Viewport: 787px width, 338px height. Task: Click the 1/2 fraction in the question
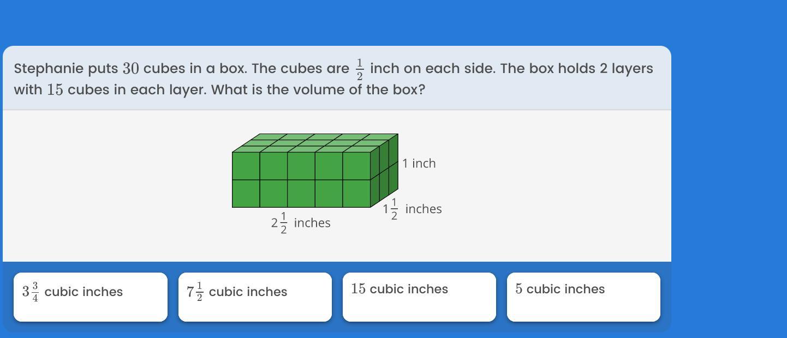point(360,69)
